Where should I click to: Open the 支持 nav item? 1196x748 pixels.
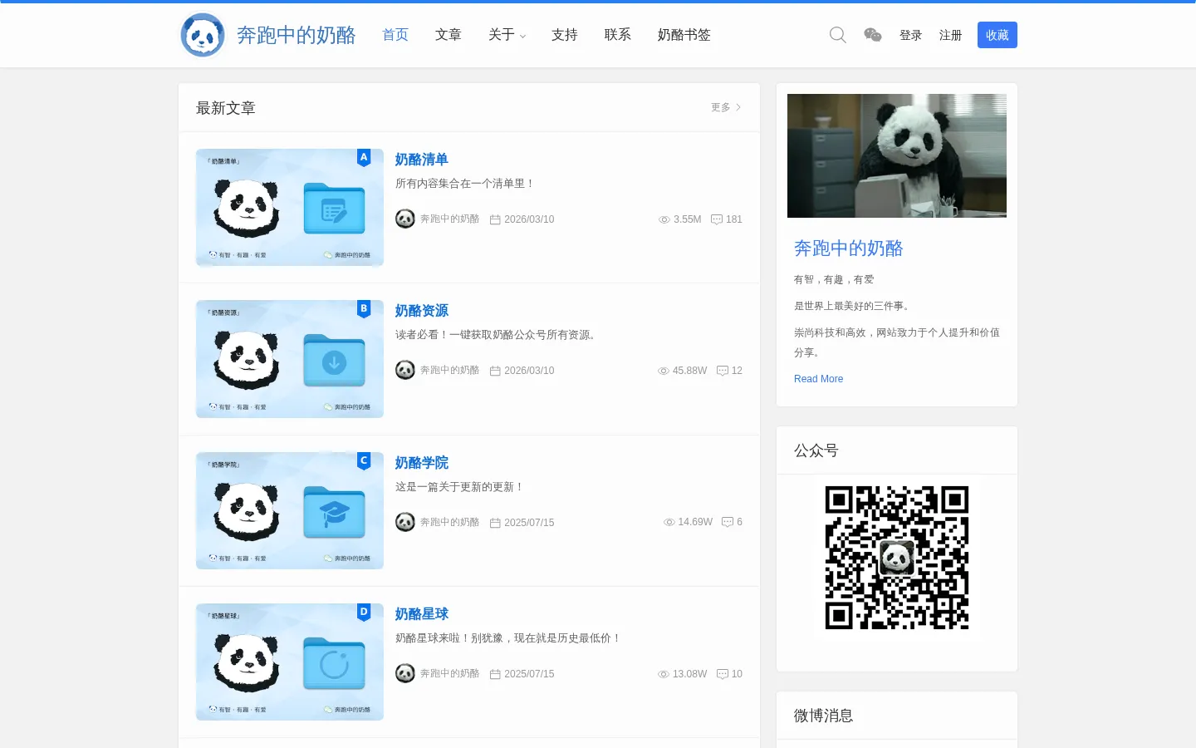(565, 35)
